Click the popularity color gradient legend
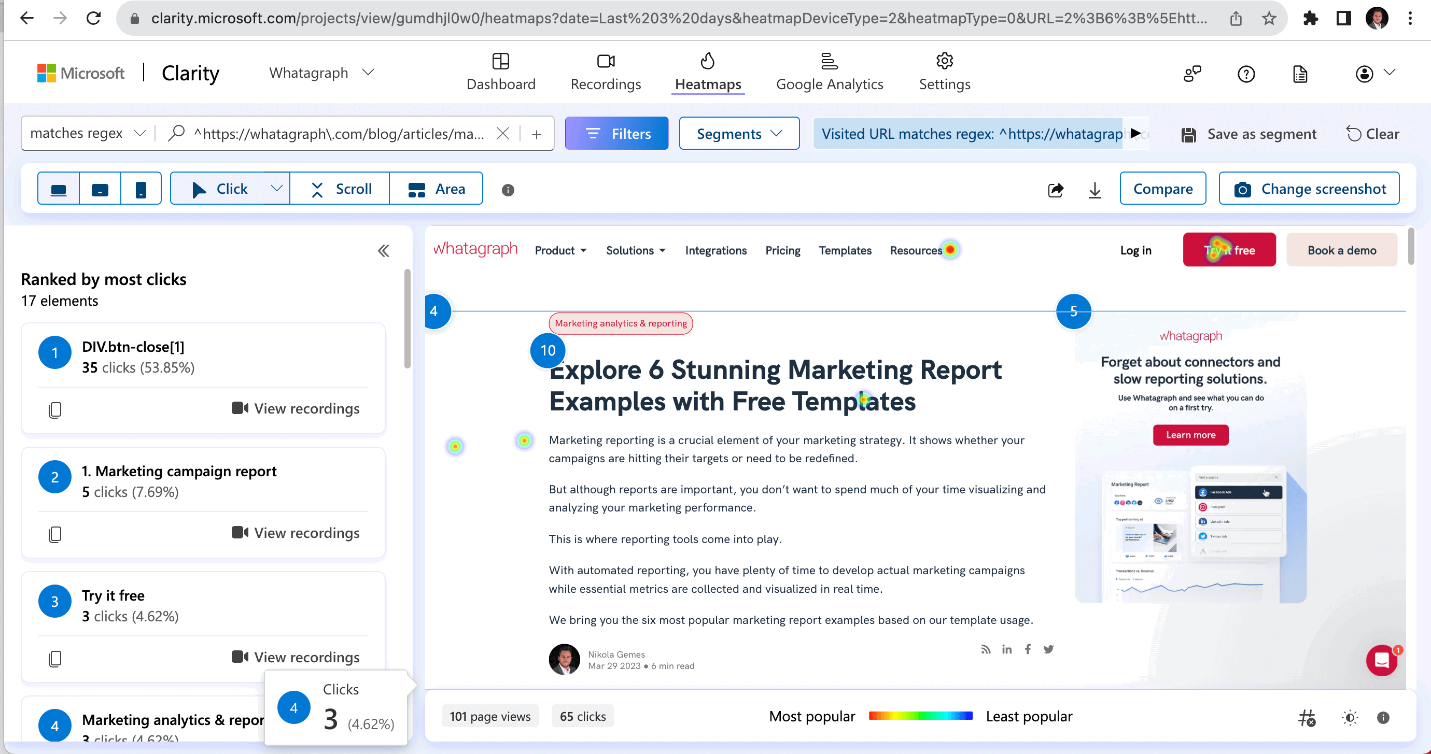 tap(920, 716)
